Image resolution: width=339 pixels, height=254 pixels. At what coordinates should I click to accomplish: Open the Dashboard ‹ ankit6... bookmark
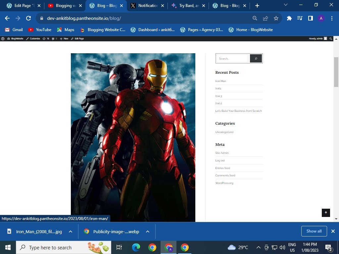point(153,30)
